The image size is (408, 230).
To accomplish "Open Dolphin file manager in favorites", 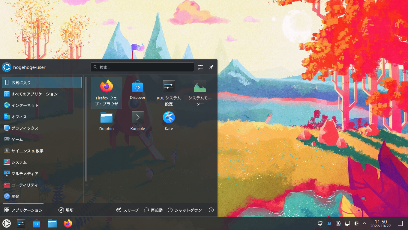I will 106,121.
